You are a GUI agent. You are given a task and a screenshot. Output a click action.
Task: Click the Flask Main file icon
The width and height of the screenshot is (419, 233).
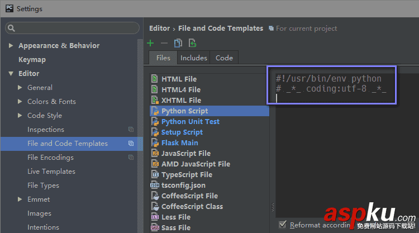coord(155,142)
